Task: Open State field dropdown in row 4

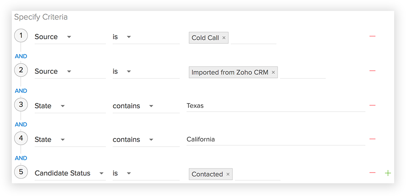Action: 62,140
